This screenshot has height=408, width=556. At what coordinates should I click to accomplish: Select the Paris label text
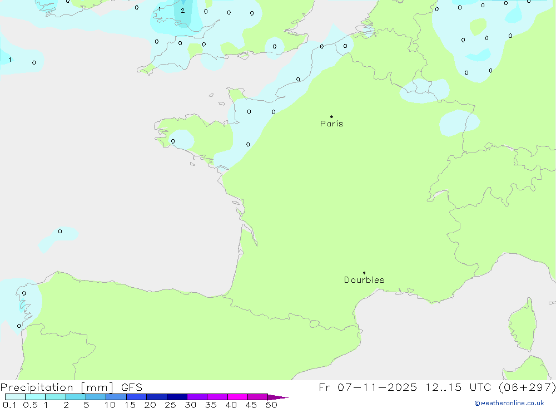pos(331,124)
